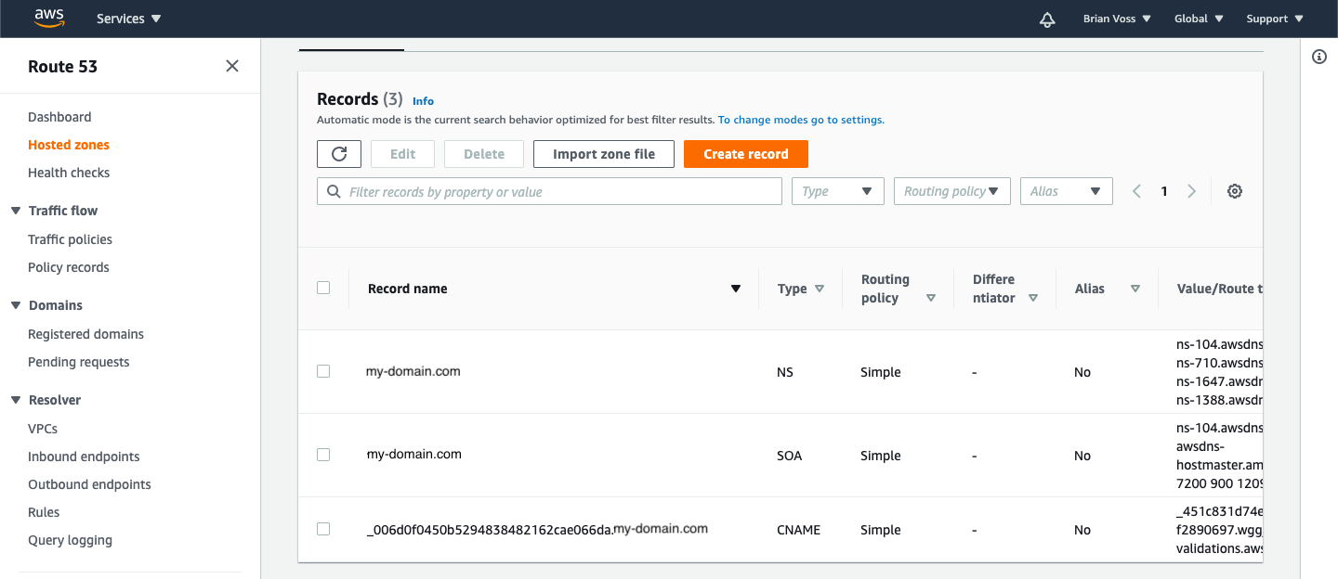Open Rules in sidebar

tap(44, 512)
